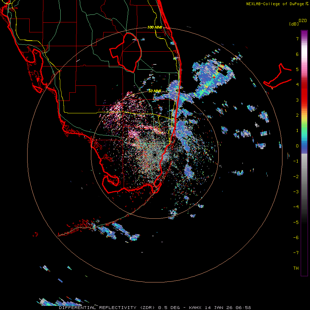Click the -3 value on color scale
310x310 pixels.
[296, 192]
